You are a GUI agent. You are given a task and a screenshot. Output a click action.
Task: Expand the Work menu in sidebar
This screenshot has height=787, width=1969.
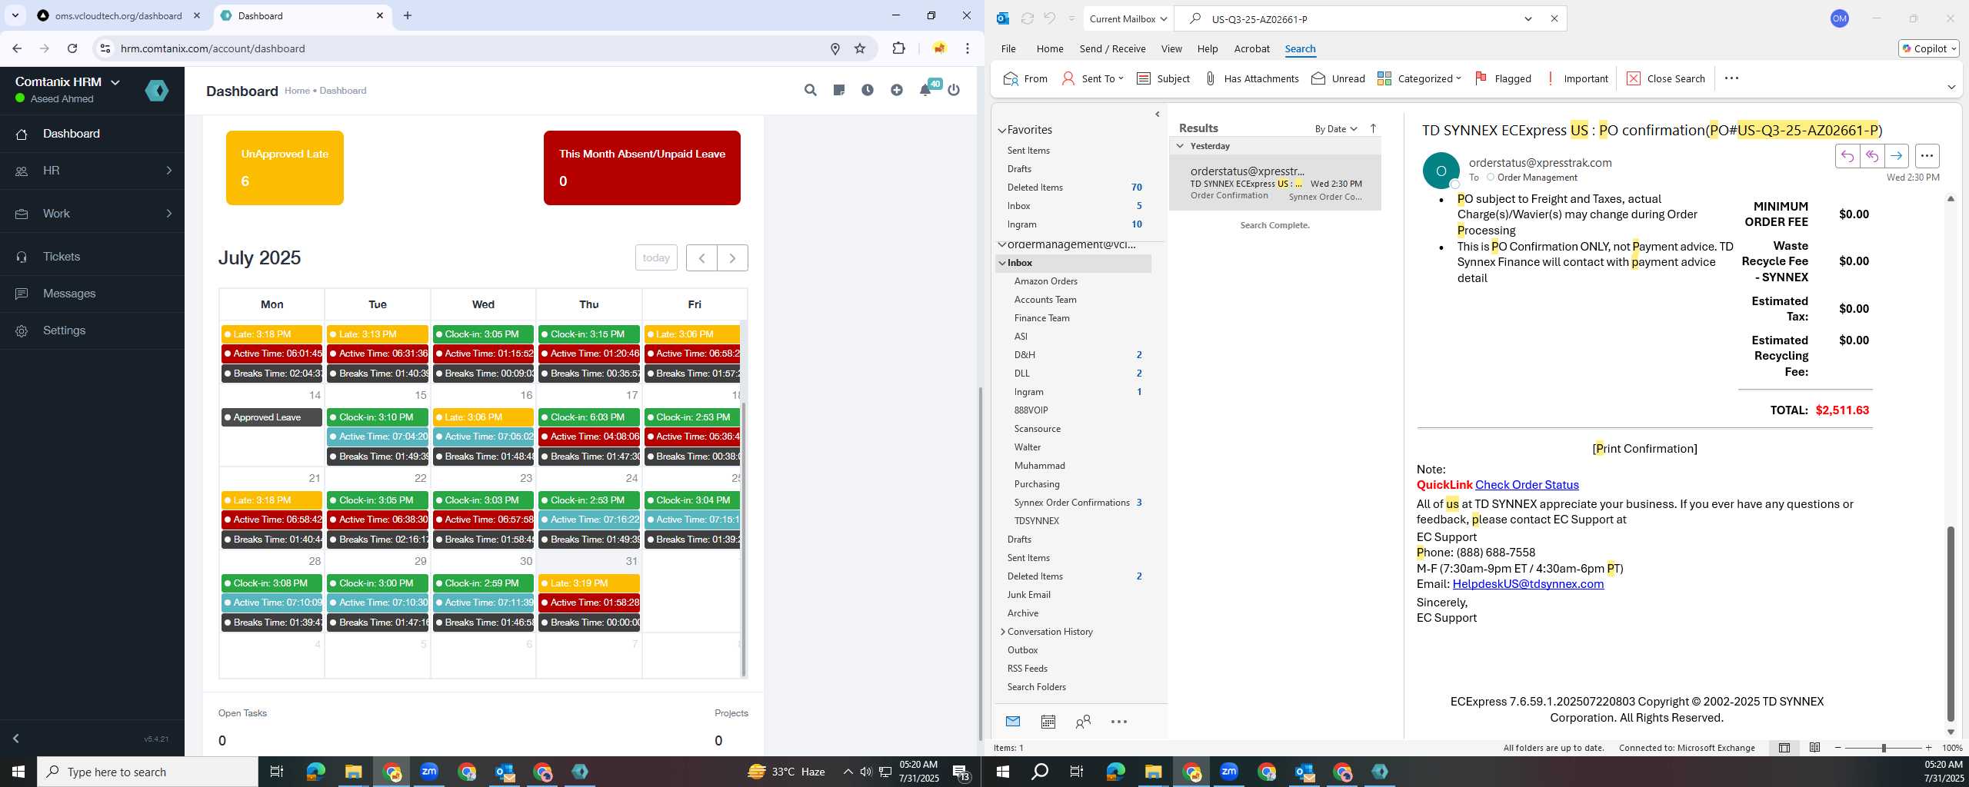[x=92, y=214]
